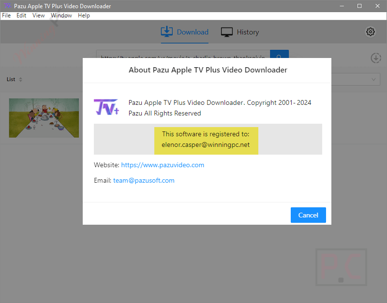Click the registered email elenor.casper@winningpc.net
Image resolution: width=387 pixels, height=303 pixels.
[x=206, y=144]
